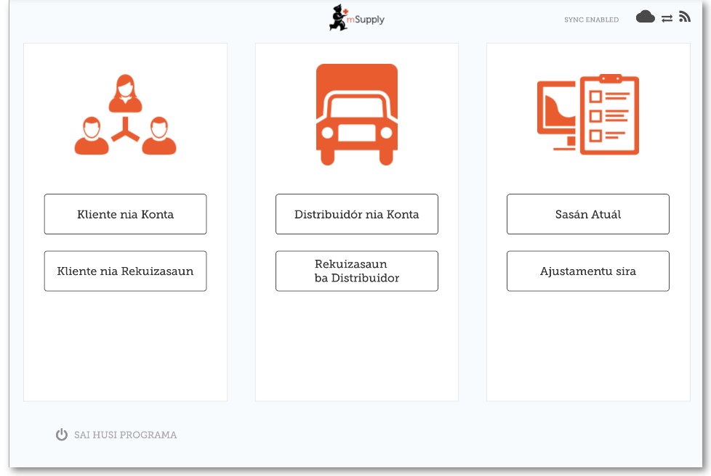Viewport: 711px width, 476px height.
Task: Click the broadcast signal icon
Action: [684, 17]
